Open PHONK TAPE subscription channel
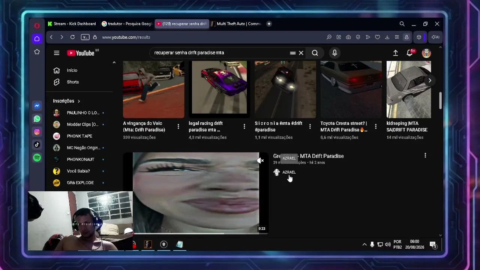 point(80,136)
